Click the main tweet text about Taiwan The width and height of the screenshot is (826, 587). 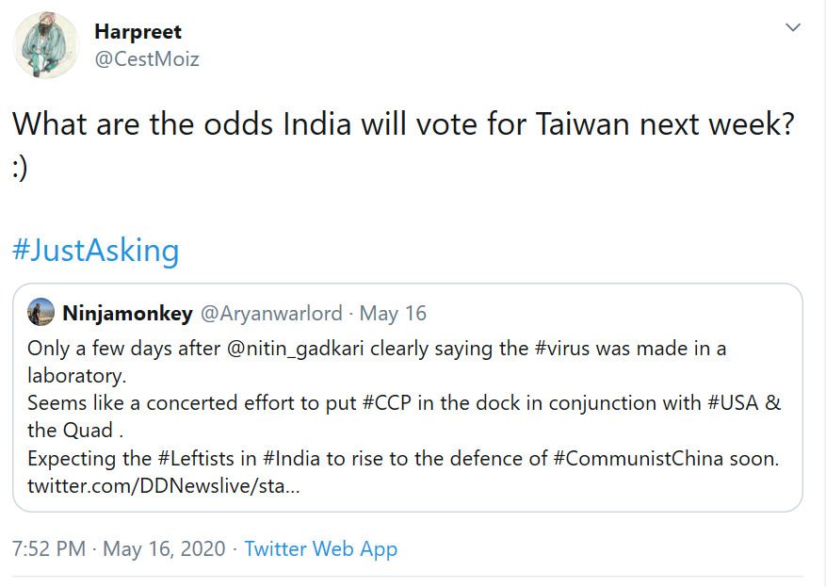[396, 123]
